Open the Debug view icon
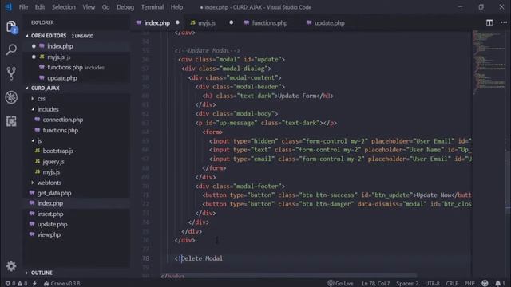Screen dimensions: 511x287 pyautogui.click(x=11, y=97)
